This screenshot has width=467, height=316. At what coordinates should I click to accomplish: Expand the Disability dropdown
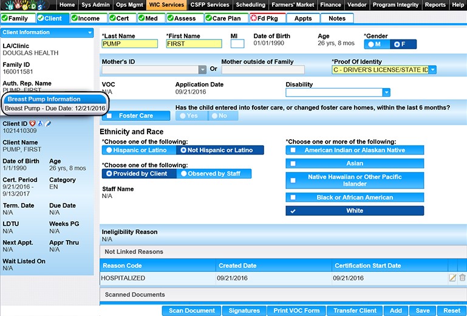tap(386, 92)
